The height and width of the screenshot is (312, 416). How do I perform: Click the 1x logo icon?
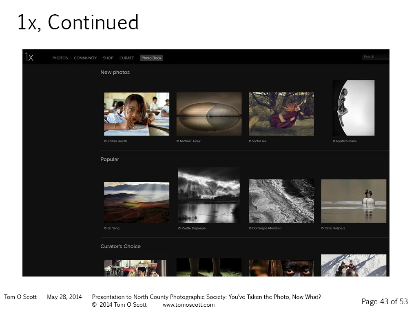(x=29, y=57)
